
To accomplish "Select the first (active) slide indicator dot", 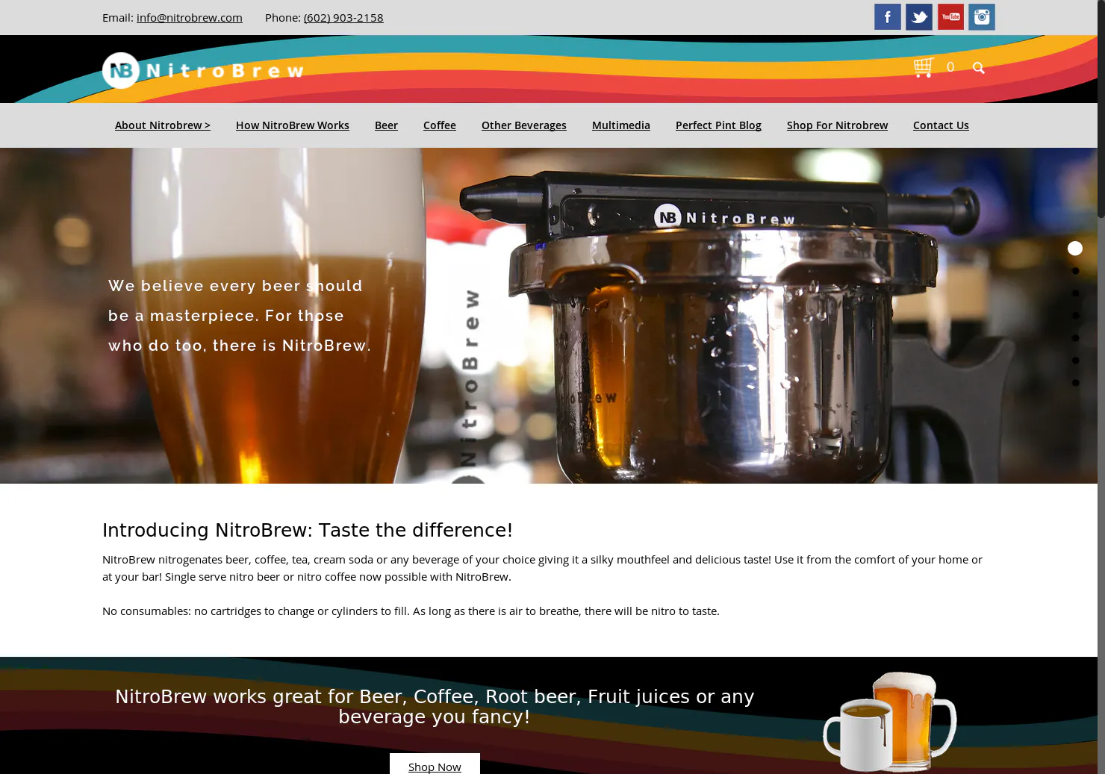I will (x=1075, y=249).
